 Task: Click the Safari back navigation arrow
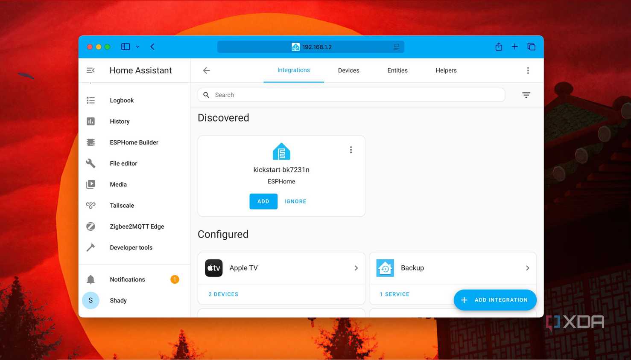(152, 46)
